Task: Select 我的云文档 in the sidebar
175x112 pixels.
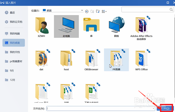Action: pos(14,22)
